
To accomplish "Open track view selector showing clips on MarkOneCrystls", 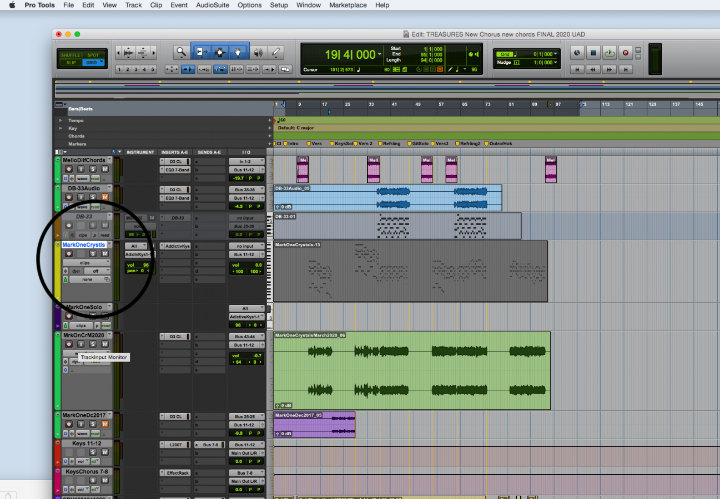I will [86, 263].
